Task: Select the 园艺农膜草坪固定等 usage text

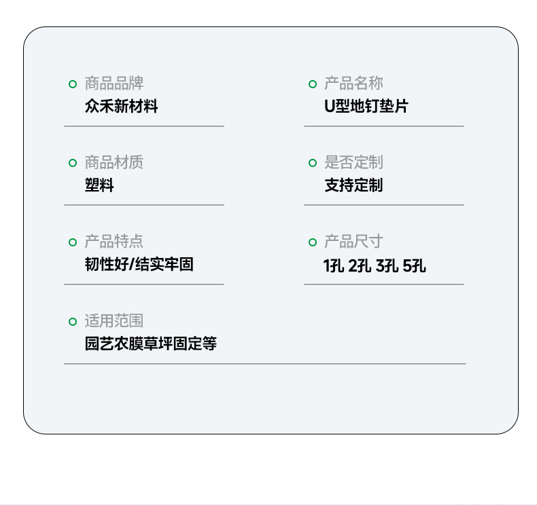Action: click(x=150, y=344)
